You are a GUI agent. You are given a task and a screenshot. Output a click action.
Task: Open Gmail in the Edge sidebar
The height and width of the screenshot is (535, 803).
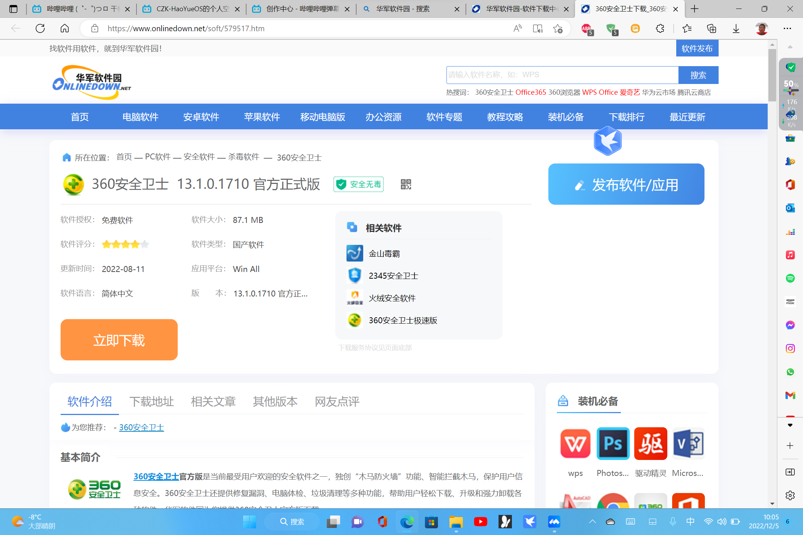tap(790, 395)
